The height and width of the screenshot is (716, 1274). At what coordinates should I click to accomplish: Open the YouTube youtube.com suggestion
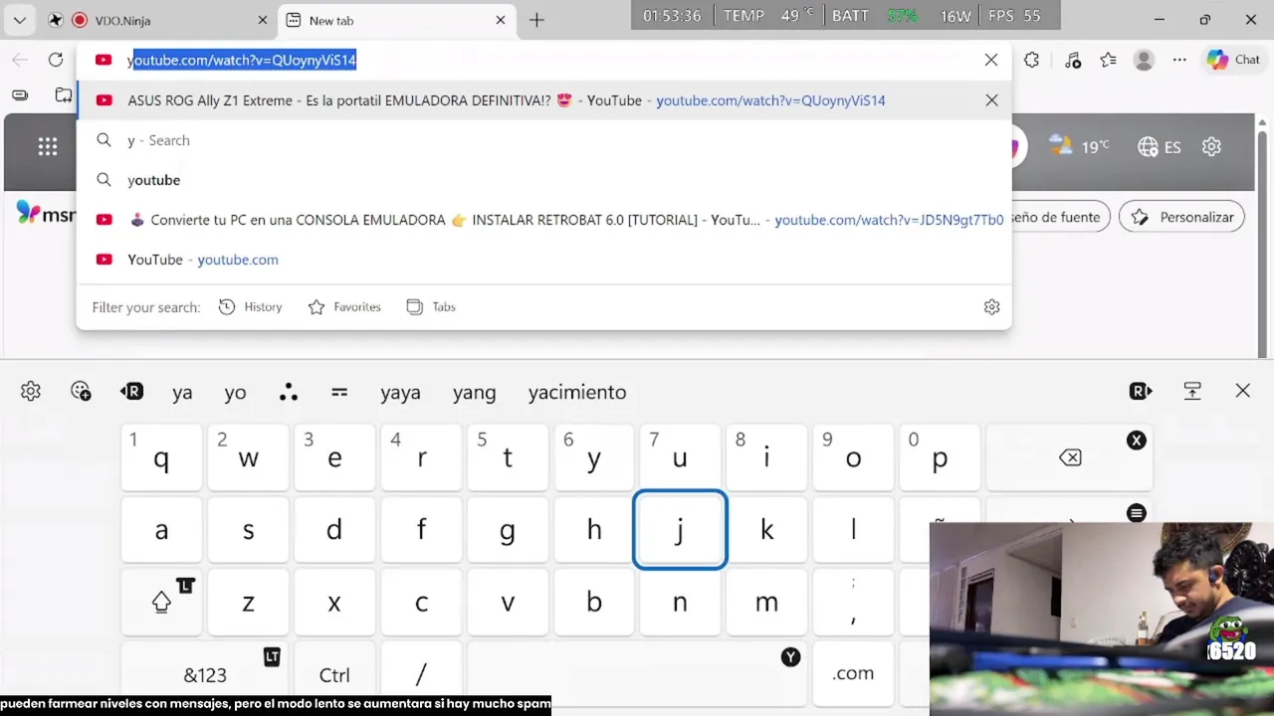coord(543,260)
